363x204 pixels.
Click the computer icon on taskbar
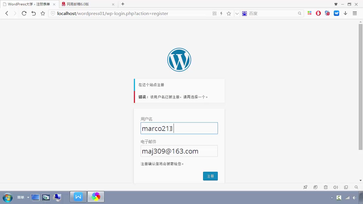(58, 197)
